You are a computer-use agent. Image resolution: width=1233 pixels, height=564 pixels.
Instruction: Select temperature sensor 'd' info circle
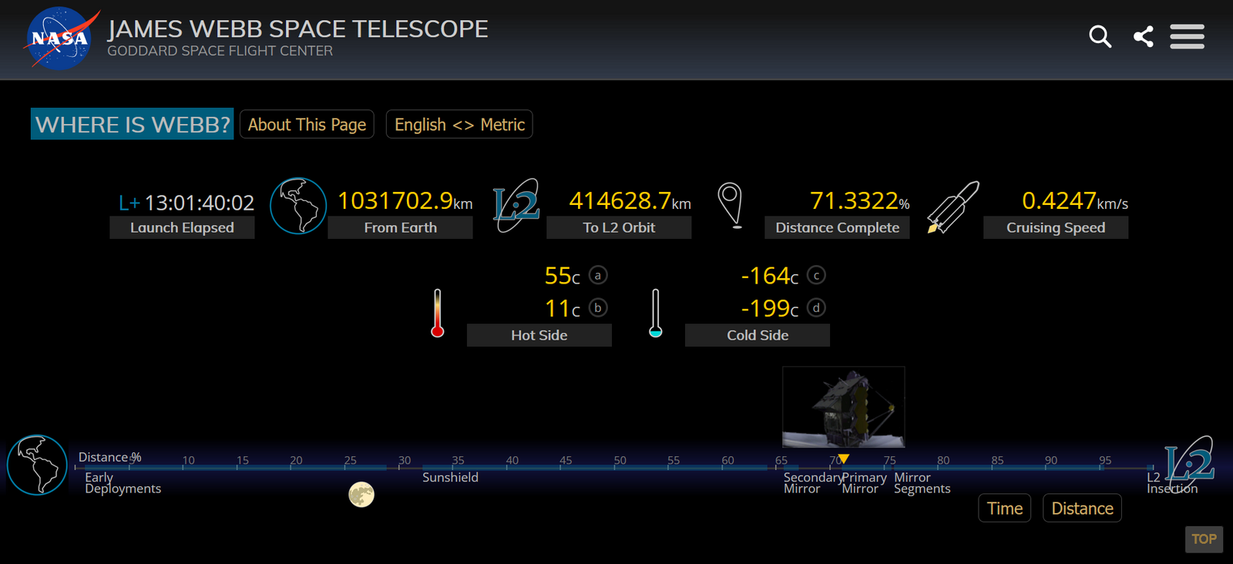816,308
